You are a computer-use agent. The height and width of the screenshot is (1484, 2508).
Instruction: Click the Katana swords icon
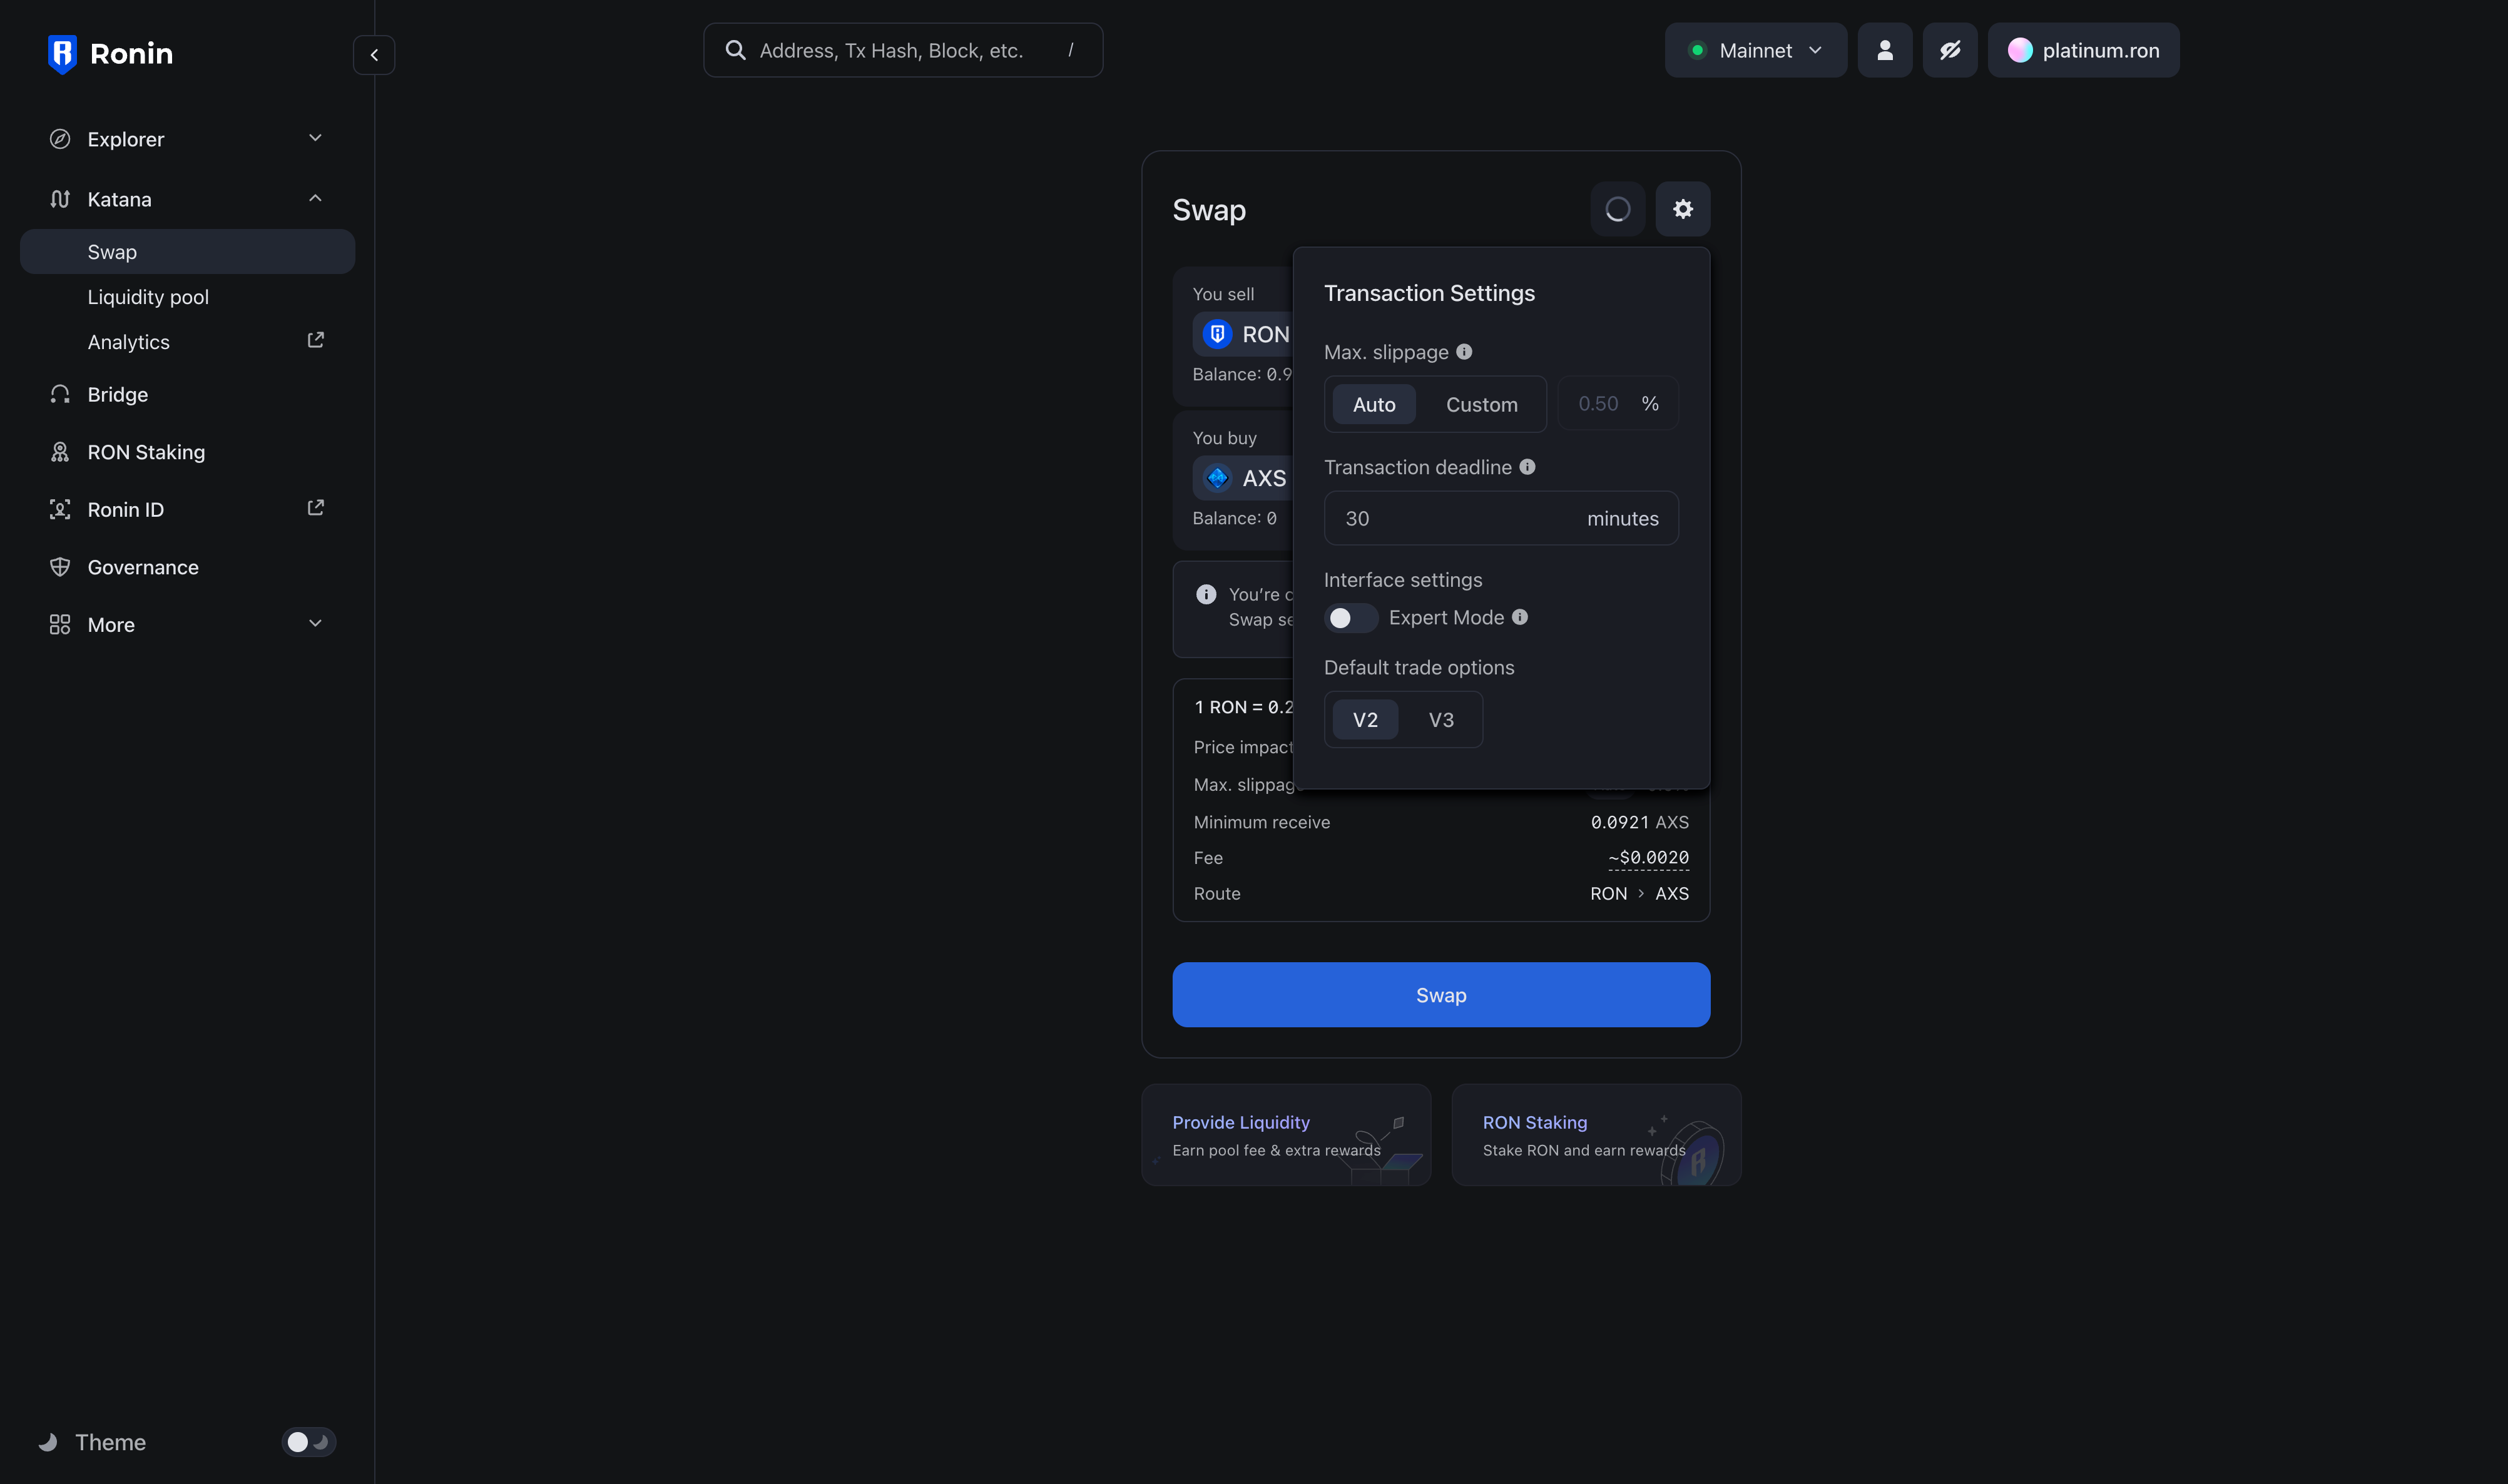[x=60, y=199]
